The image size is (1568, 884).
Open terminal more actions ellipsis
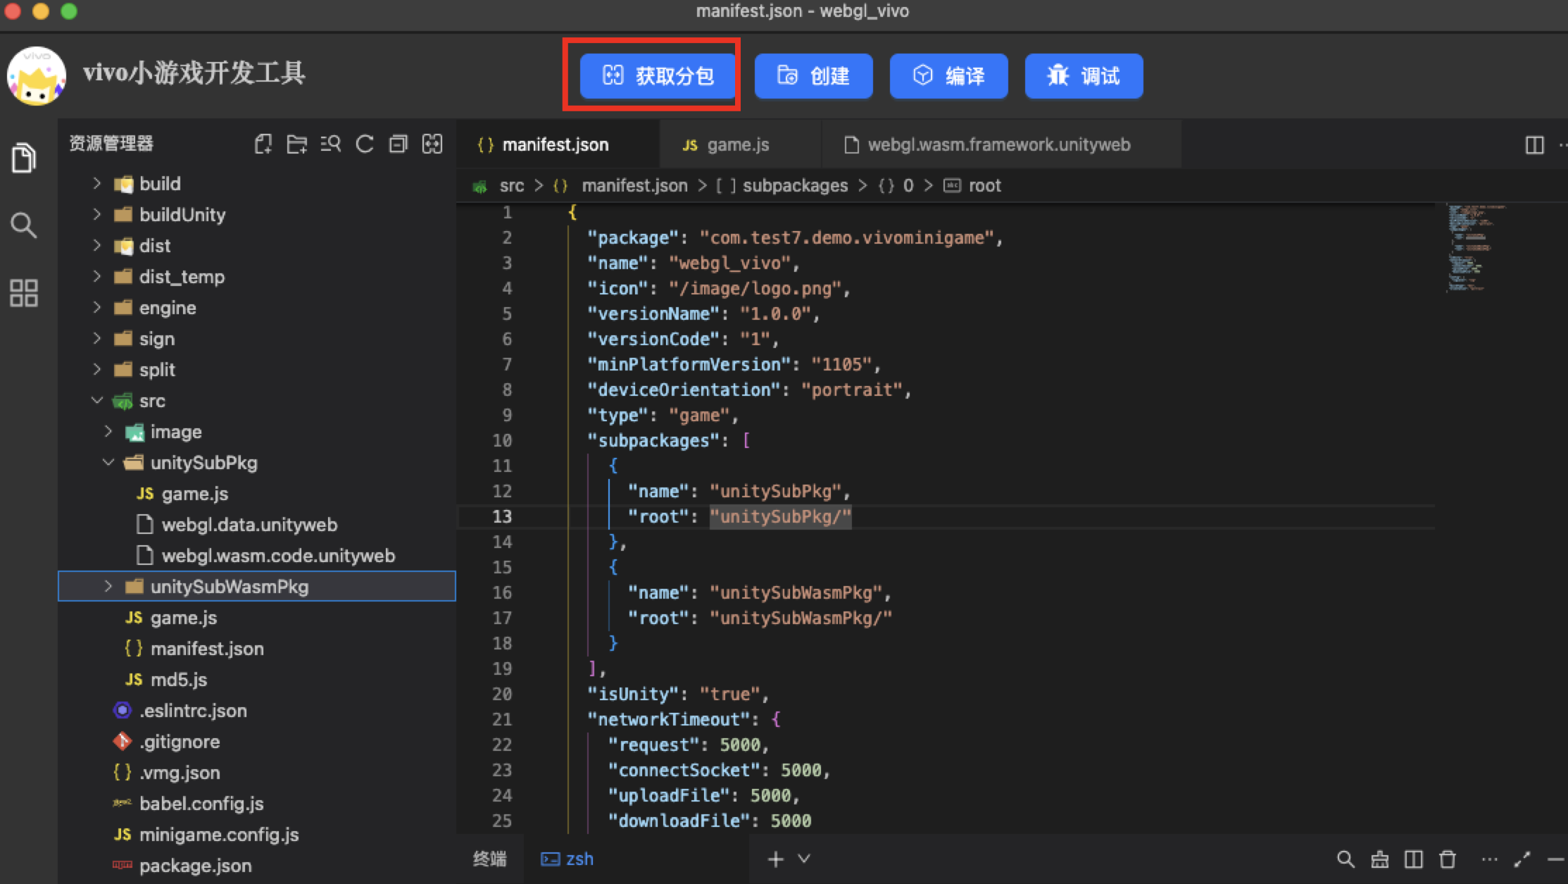point(1489,859)
